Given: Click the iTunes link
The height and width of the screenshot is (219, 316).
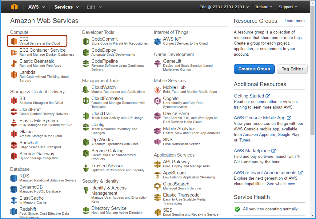Looking at the screenshot, I should tap(244, 140).
